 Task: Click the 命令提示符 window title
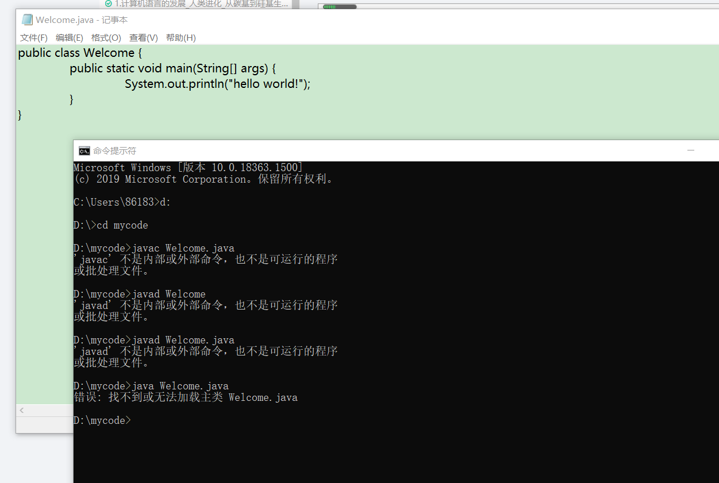click(115, 151)
